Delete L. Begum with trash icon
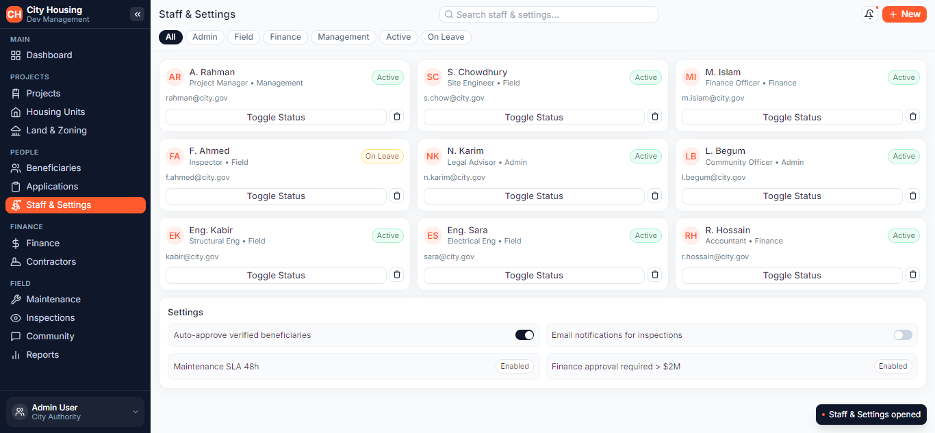Screen dimensions: 935x433 [912, 196]
